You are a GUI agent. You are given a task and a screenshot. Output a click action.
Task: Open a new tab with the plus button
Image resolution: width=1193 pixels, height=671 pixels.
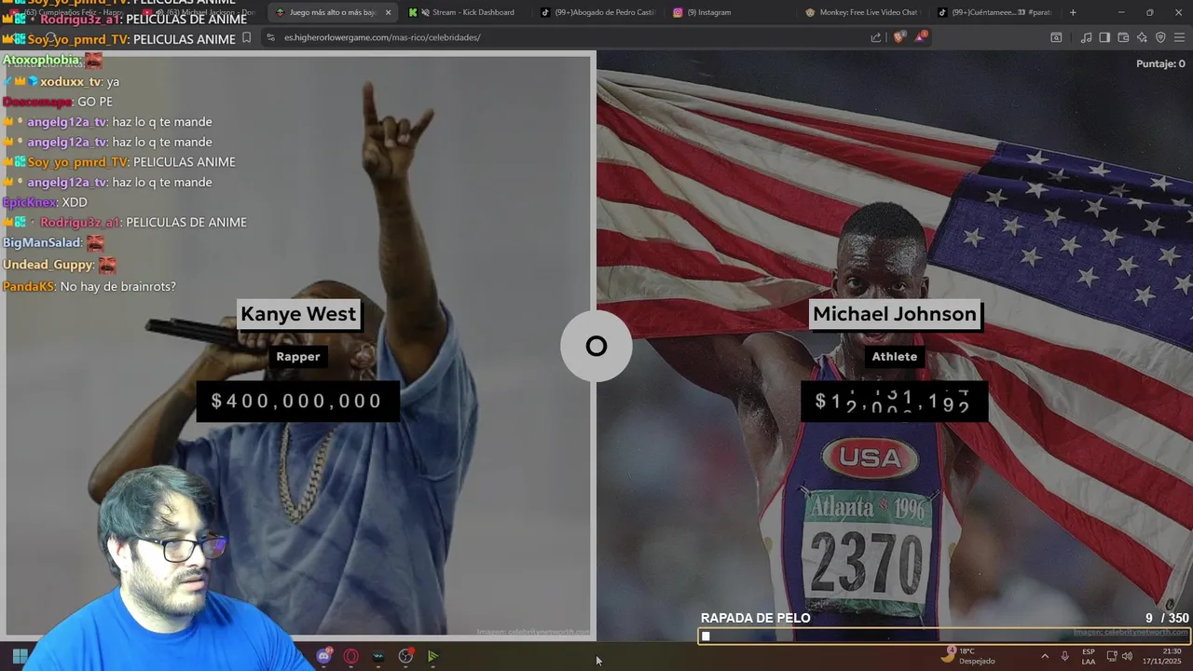[1073, 12]
